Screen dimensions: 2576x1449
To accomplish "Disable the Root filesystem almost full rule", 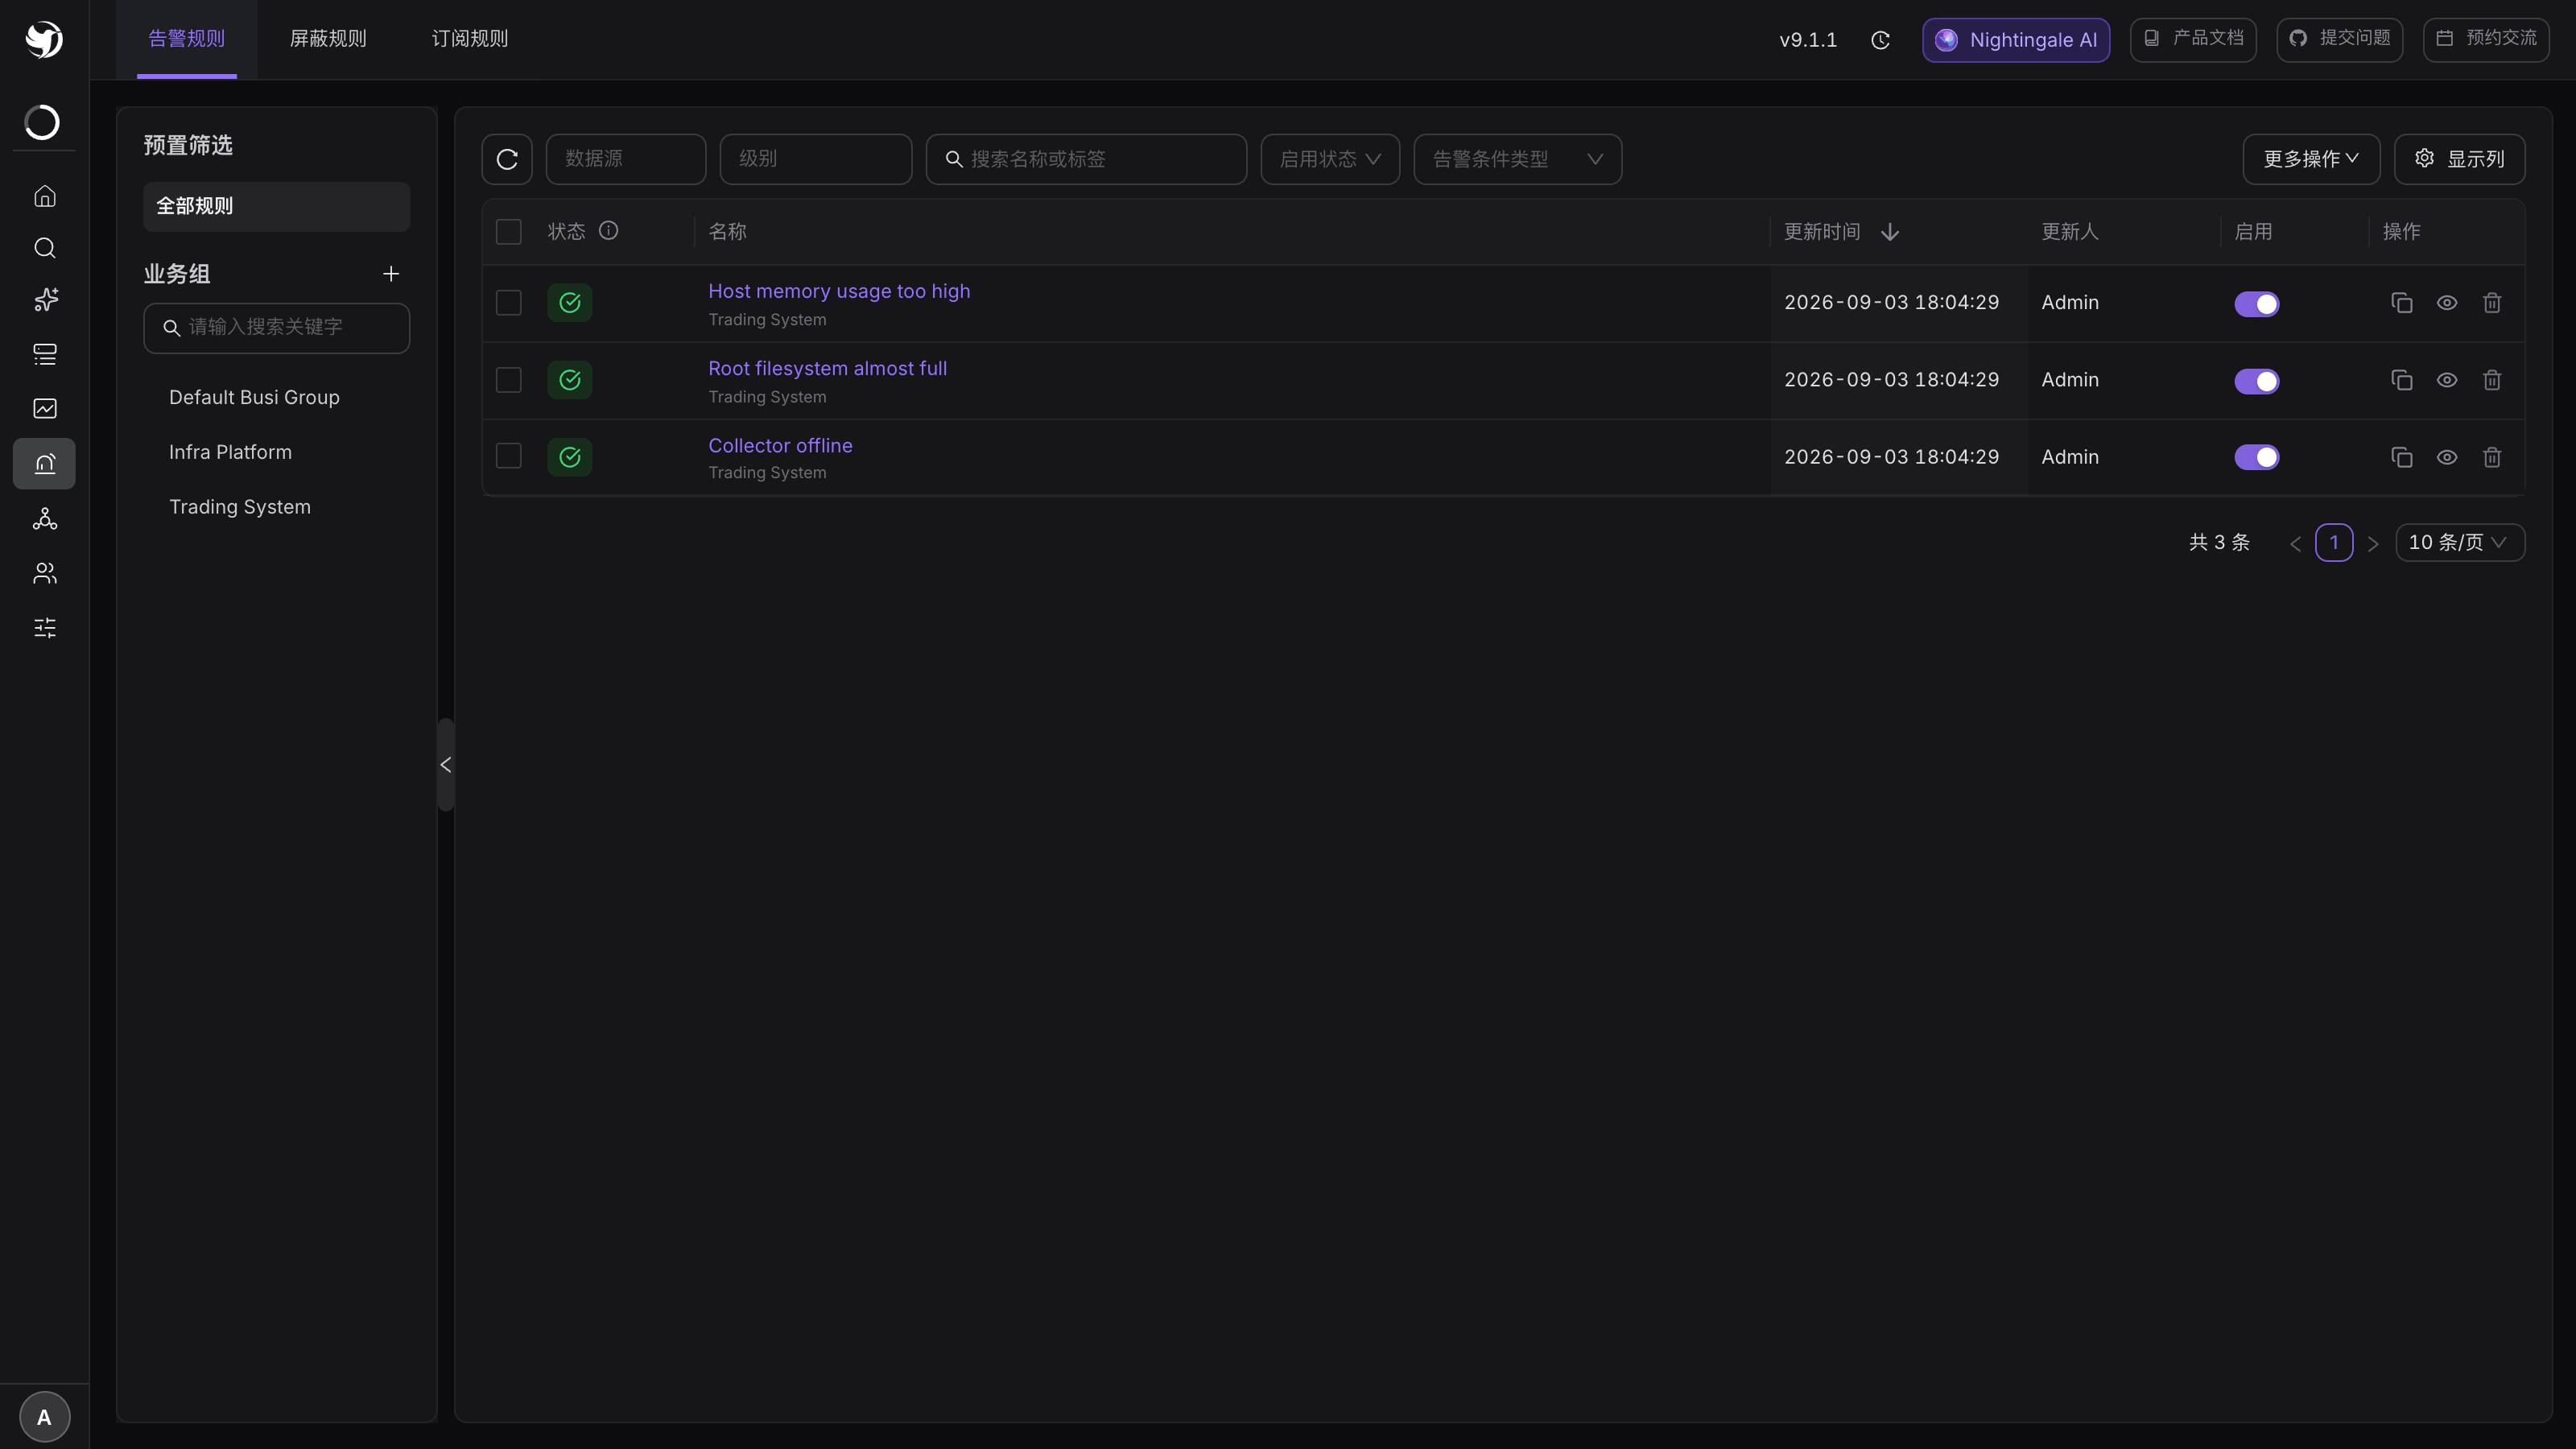I will click(x=2257, y=381).
